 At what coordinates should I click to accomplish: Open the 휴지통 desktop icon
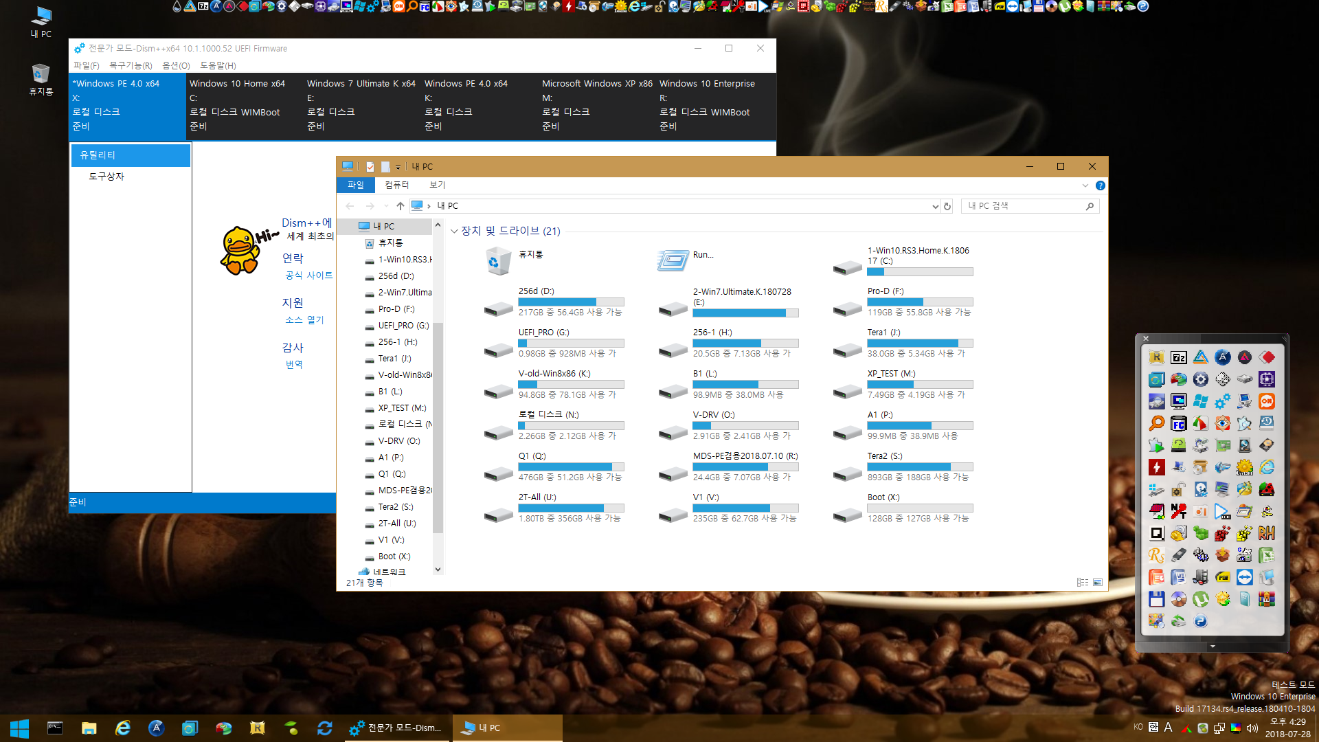click(x=41, y=80)
